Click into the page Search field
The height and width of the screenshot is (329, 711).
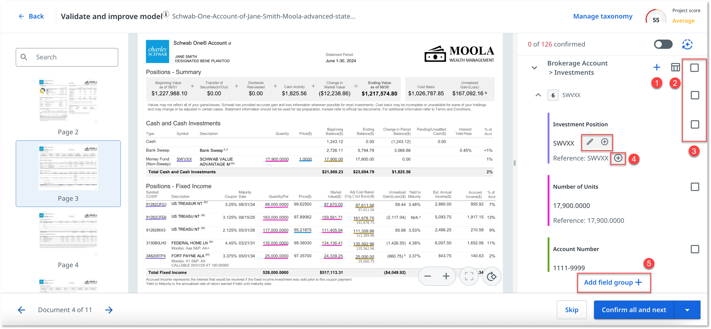tap(72, 57)
